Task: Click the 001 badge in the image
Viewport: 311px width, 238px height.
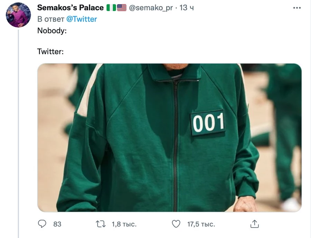Action: [x=208, y=123]
